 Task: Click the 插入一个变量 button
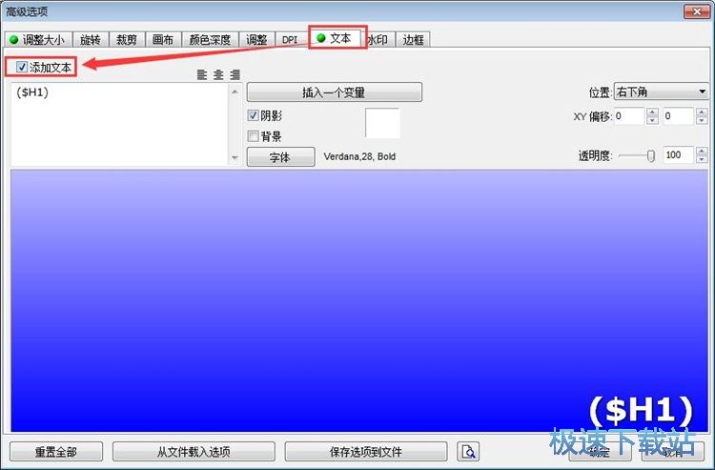pos(335,92)
